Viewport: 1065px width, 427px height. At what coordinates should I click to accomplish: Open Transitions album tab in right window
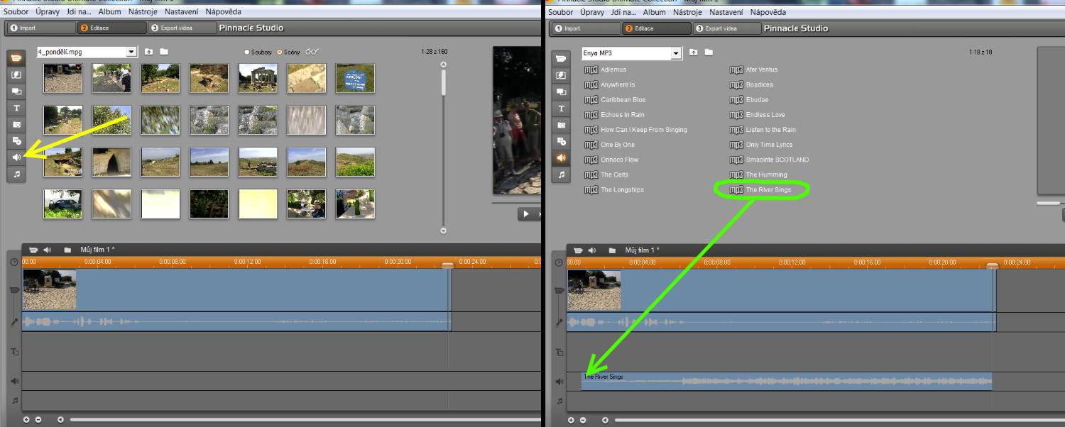tap(561, 75)
